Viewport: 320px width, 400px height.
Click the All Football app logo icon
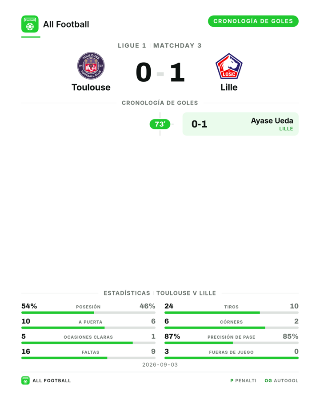[30, 24]
